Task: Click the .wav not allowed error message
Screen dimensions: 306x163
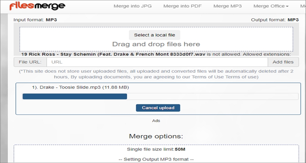Action: pyautogui.click(x=156, y=54)
